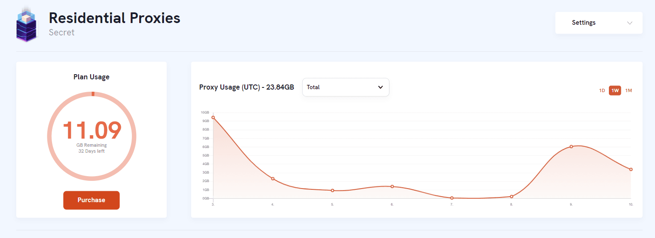Click the Plan Usage progress ring
Viewport: 655px width, 238px height.
pos(91,136)
